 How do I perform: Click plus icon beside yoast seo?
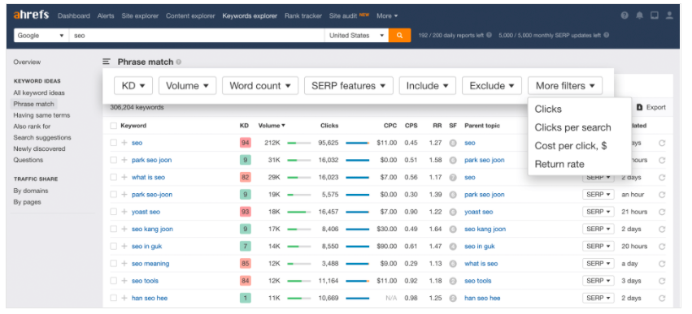(124, 212)
